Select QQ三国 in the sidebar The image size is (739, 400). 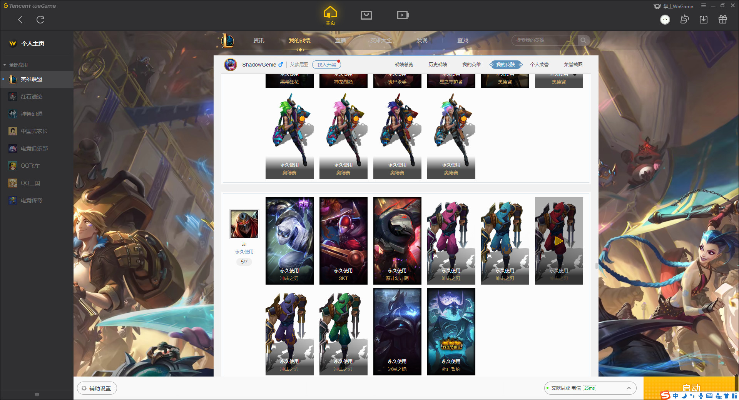pos(37,183)
